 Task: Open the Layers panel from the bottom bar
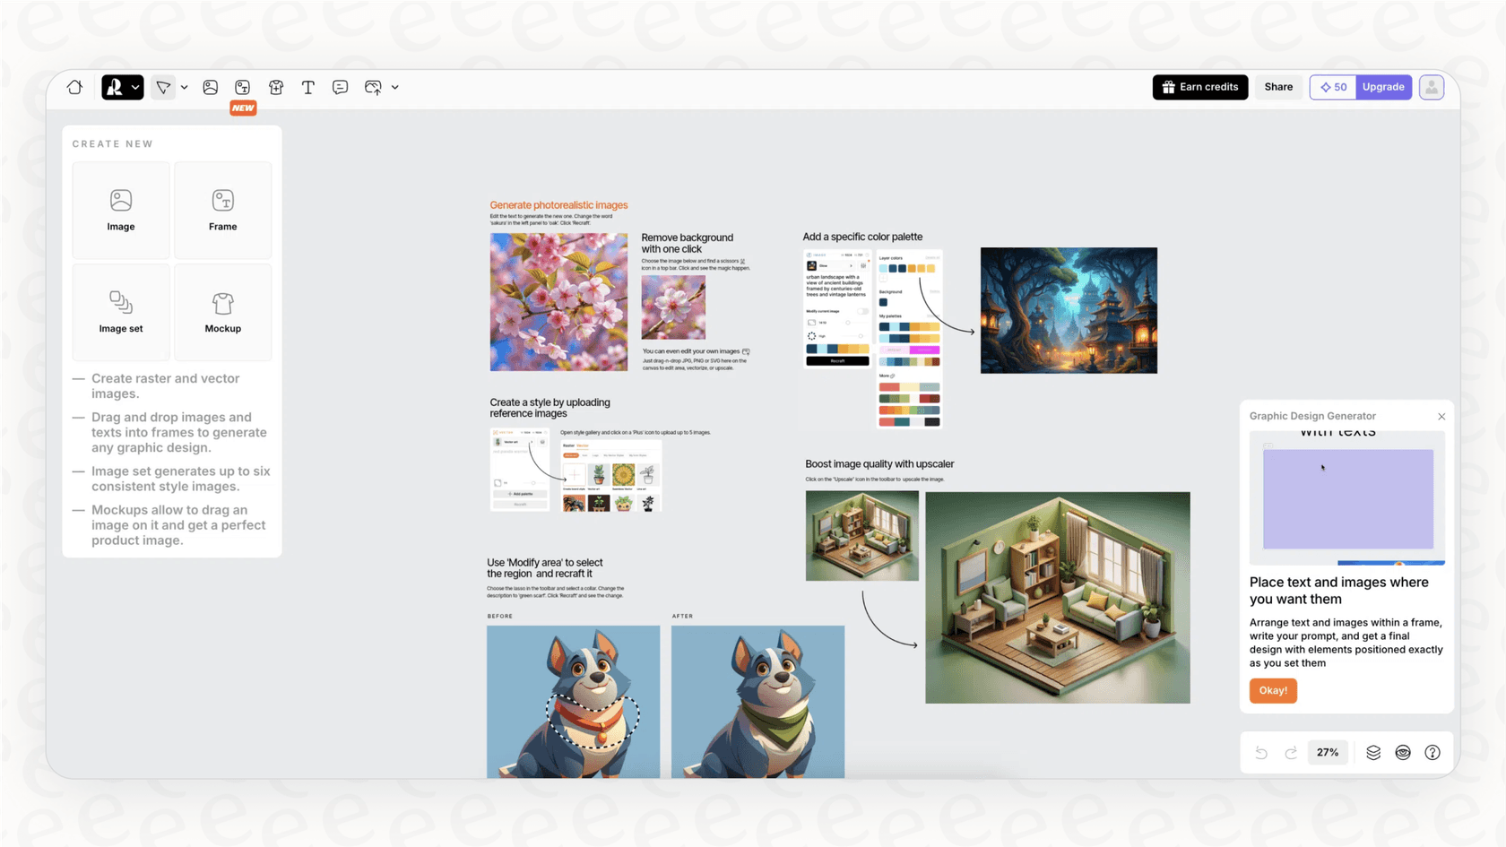[x=1373, y=752]
